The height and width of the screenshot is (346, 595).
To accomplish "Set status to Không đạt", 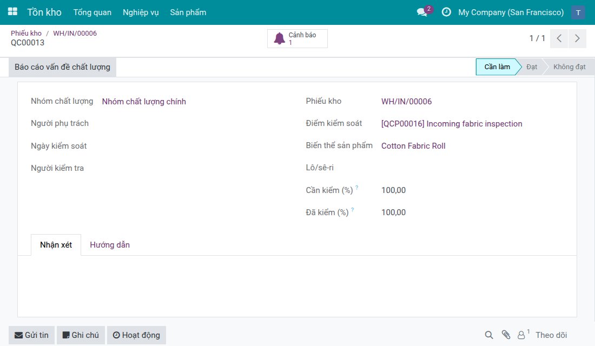I will (569, 67).
